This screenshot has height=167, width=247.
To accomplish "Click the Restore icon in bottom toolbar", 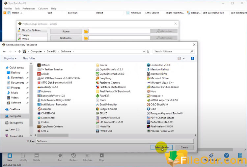I will pyautogui.click(x=73, y=156).
